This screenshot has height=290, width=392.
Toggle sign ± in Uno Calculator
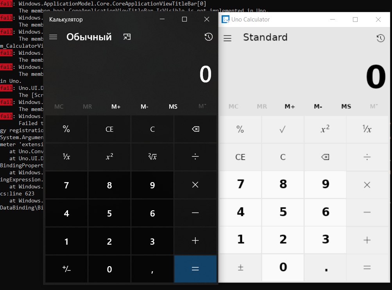pyautogui.click(x=240, y=267)
